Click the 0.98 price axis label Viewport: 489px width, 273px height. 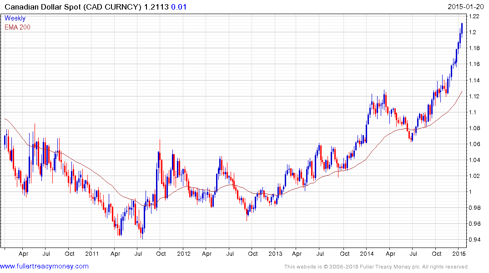pos(474,208)
